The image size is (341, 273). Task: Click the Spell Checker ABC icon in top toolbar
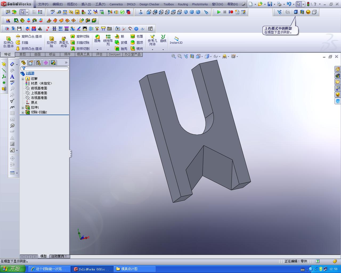tap(52, 12)
